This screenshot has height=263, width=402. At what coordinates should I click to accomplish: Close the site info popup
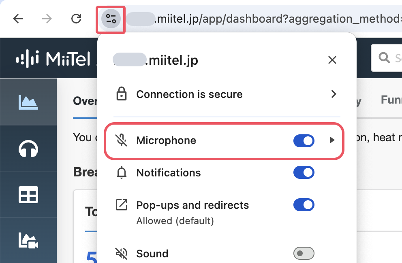coord(332,60)
